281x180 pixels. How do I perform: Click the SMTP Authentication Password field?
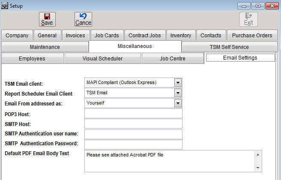click(133, 144)
